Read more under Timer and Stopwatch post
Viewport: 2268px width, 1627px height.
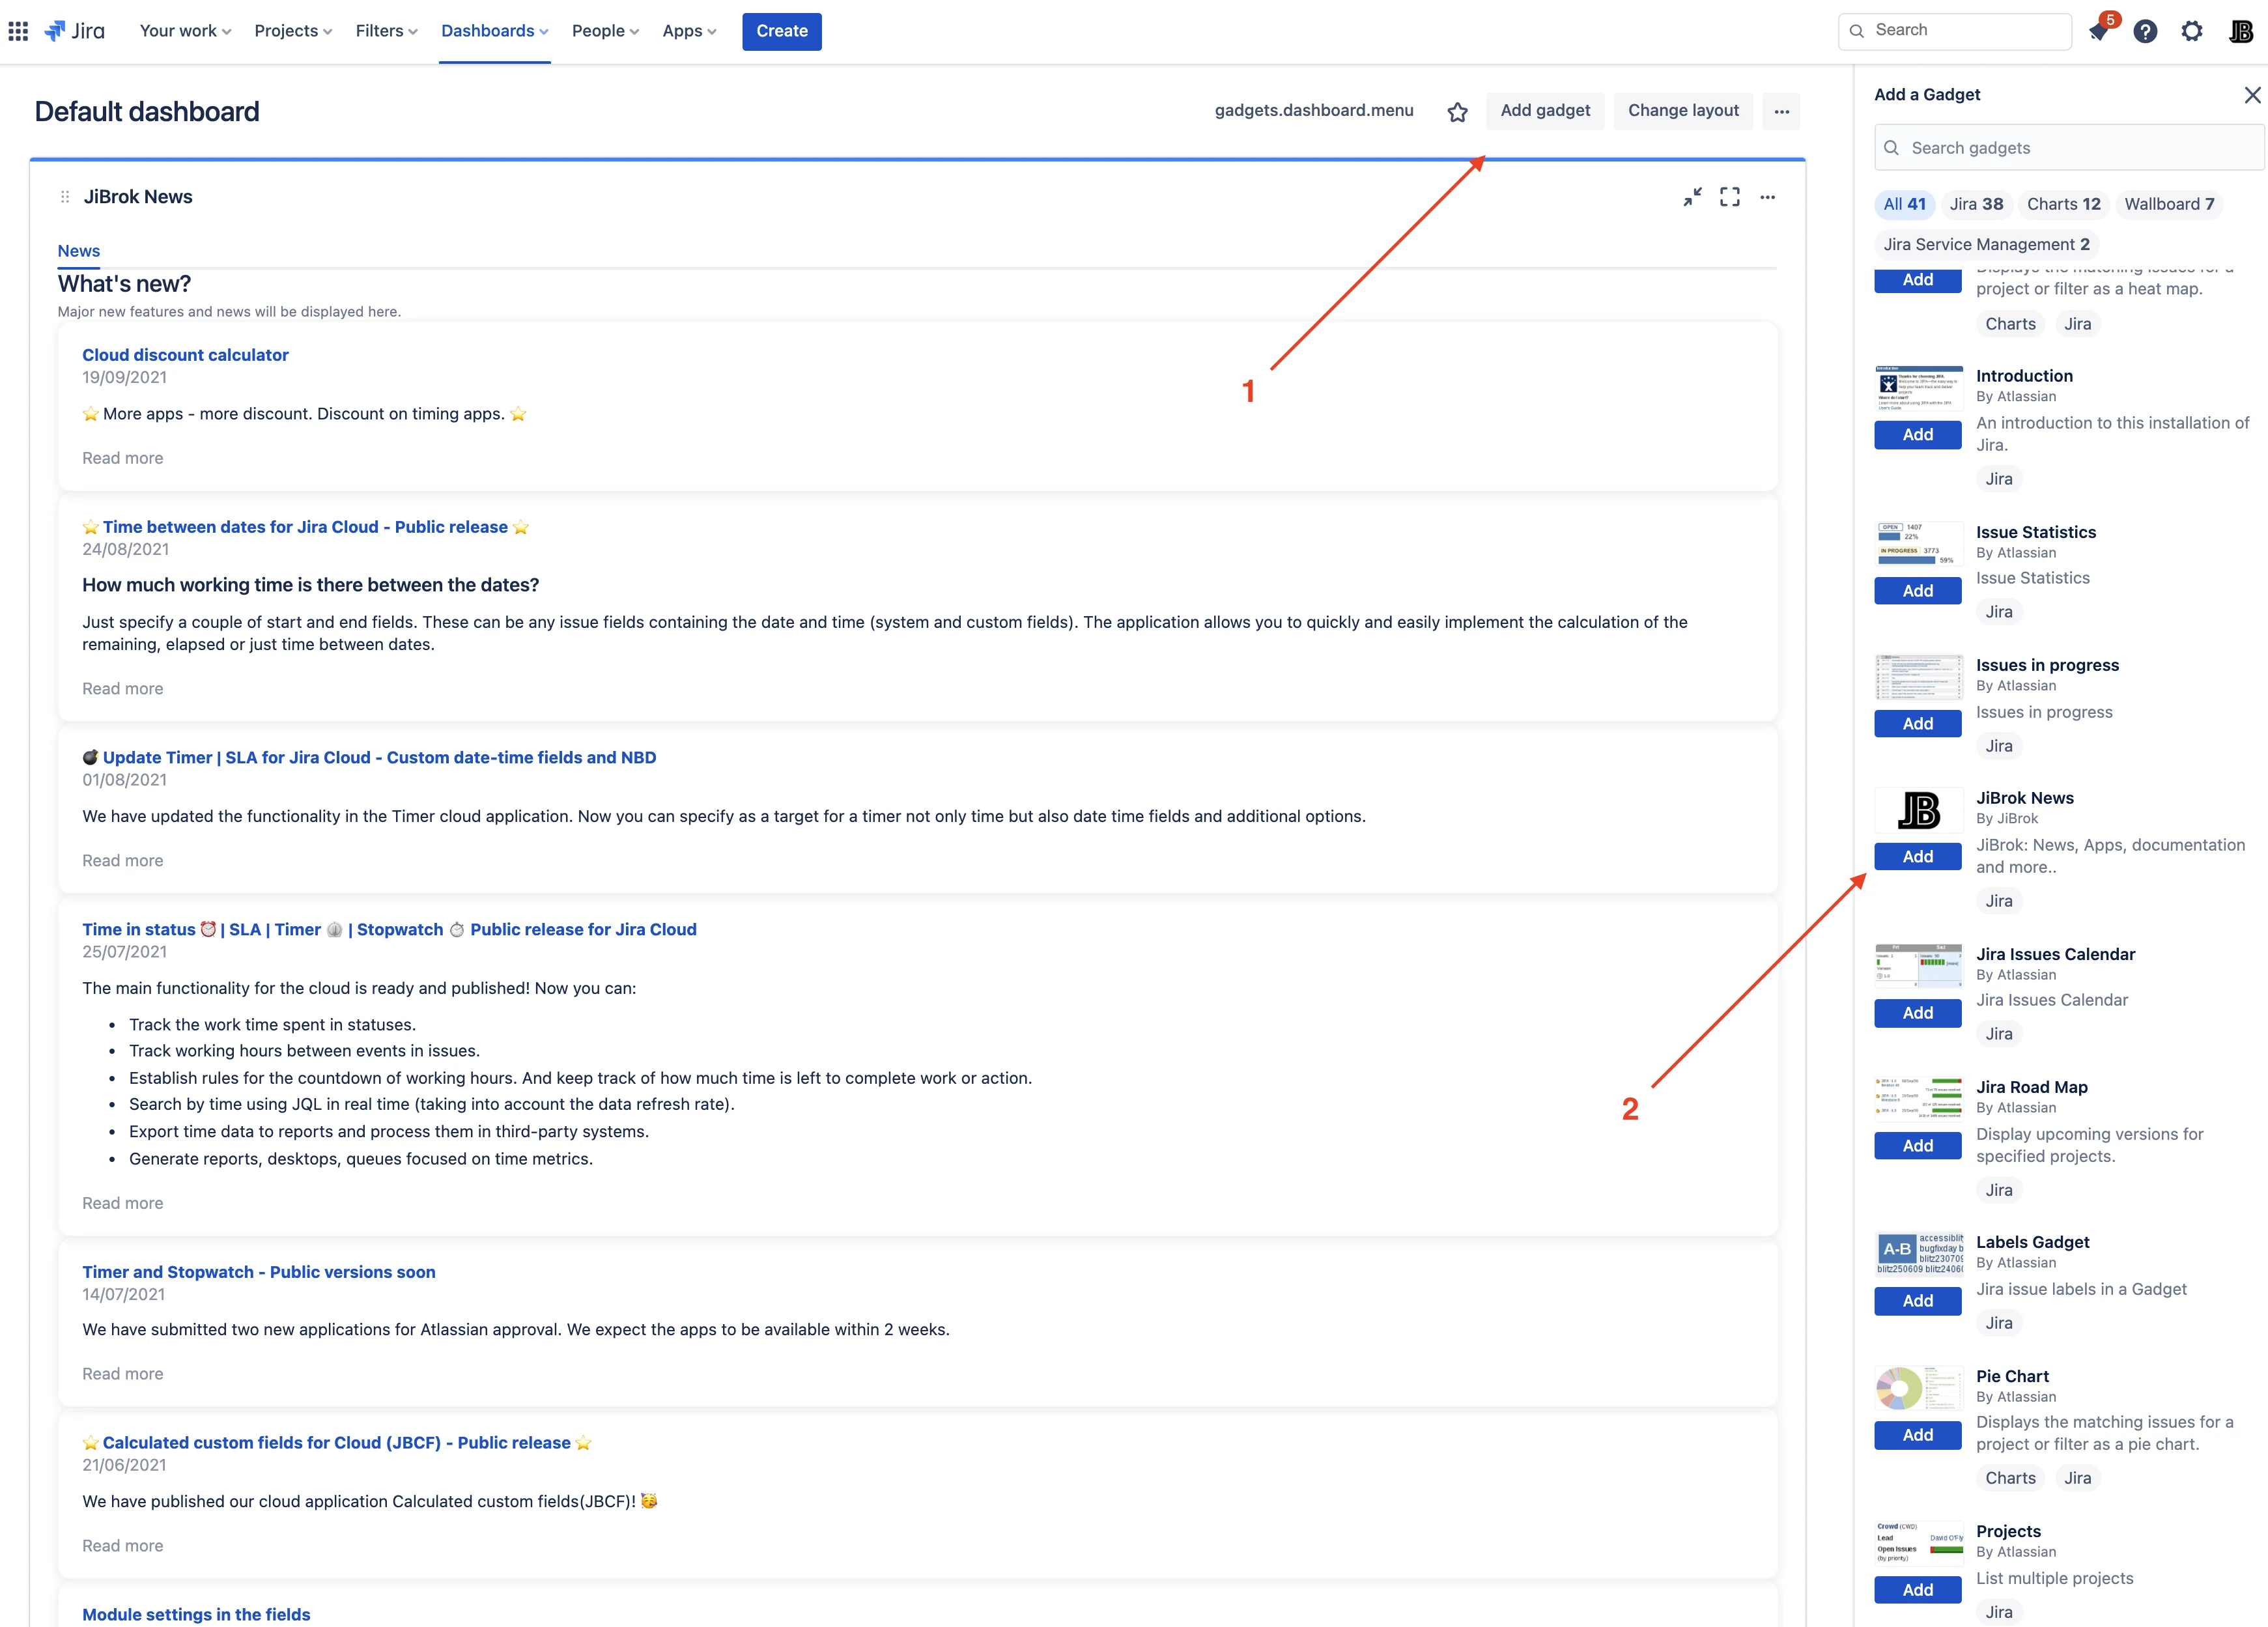pyautogui.click(x=122, y=1374)
